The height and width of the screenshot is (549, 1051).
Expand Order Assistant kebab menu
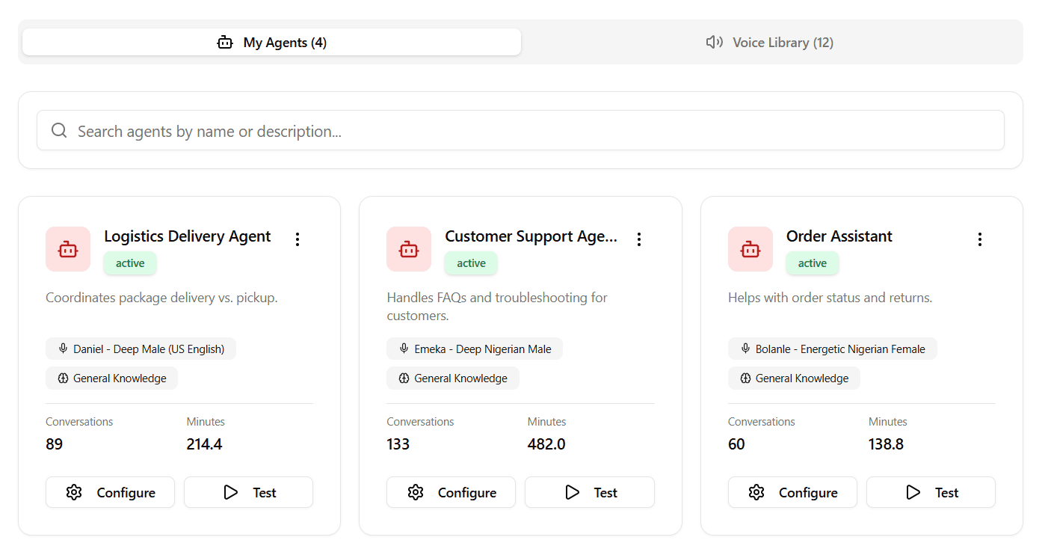click(x=980, y=239)
